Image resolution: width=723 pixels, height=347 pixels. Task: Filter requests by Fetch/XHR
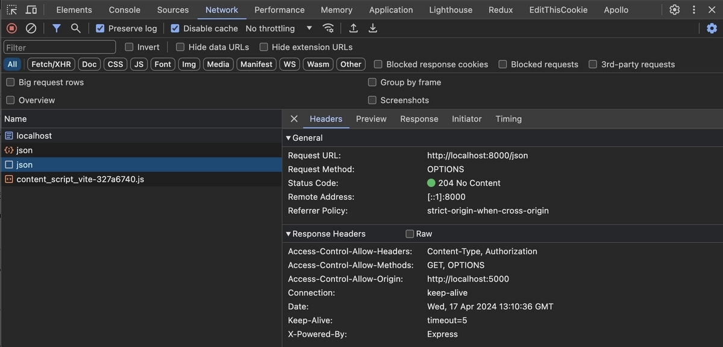click(51, 64)
